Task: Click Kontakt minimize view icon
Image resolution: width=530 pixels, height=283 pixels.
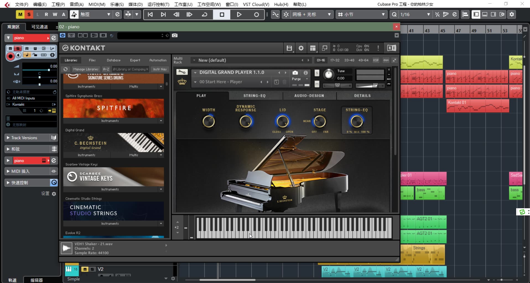Action: [x=324, y=48]
